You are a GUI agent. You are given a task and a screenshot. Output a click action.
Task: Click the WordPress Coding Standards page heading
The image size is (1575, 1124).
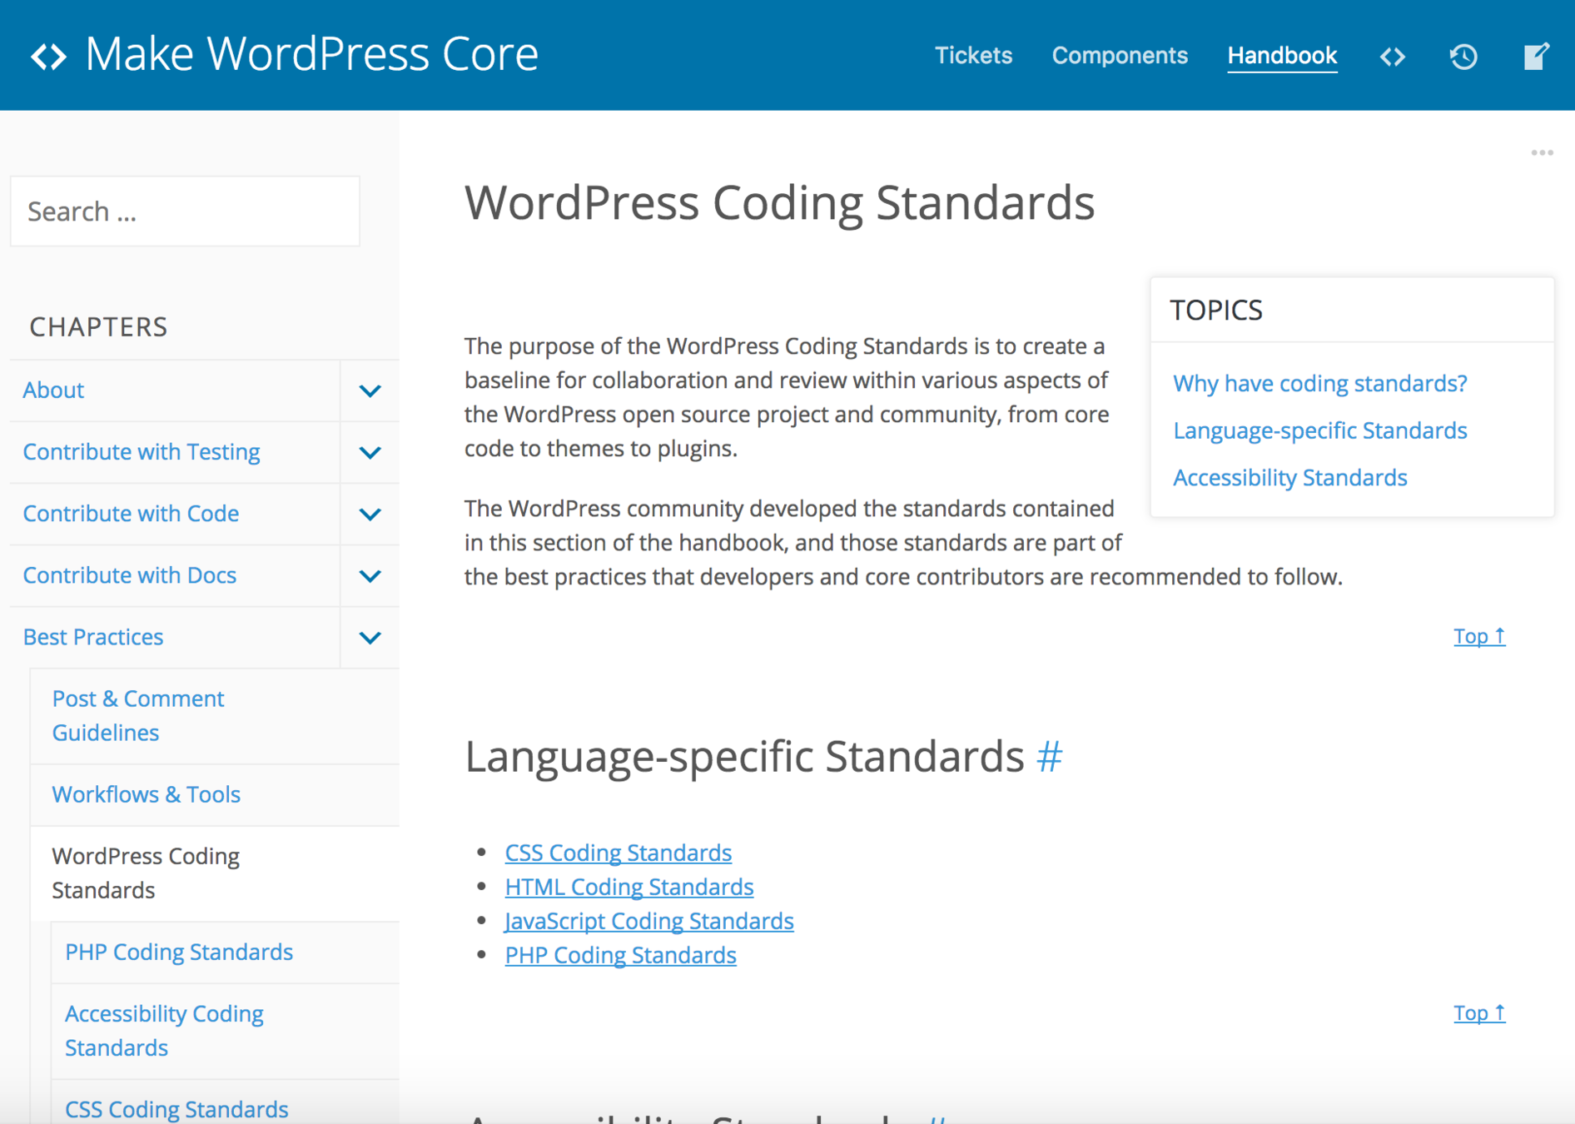pos(779,203)
